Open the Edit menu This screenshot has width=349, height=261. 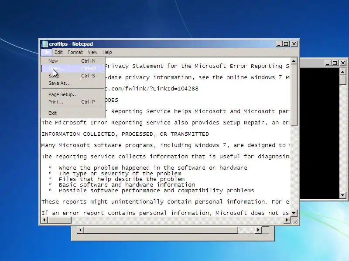(x=58, y=52)
